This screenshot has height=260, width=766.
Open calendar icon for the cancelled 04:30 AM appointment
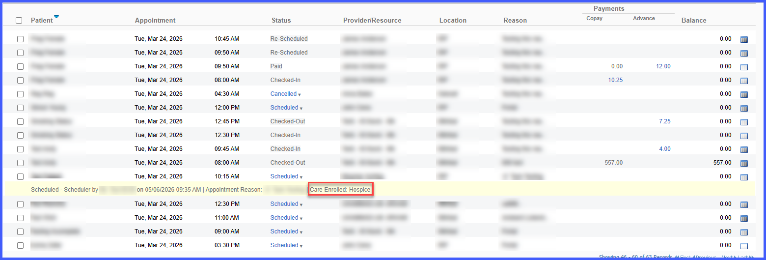744,94
